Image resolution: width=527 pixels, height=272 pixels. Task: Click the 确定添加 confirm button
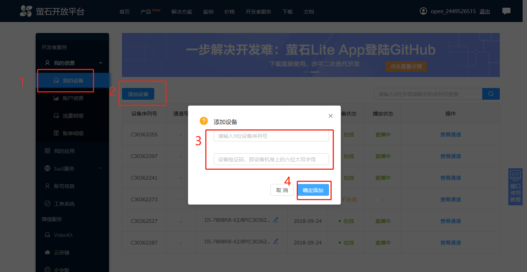point(314,190)
